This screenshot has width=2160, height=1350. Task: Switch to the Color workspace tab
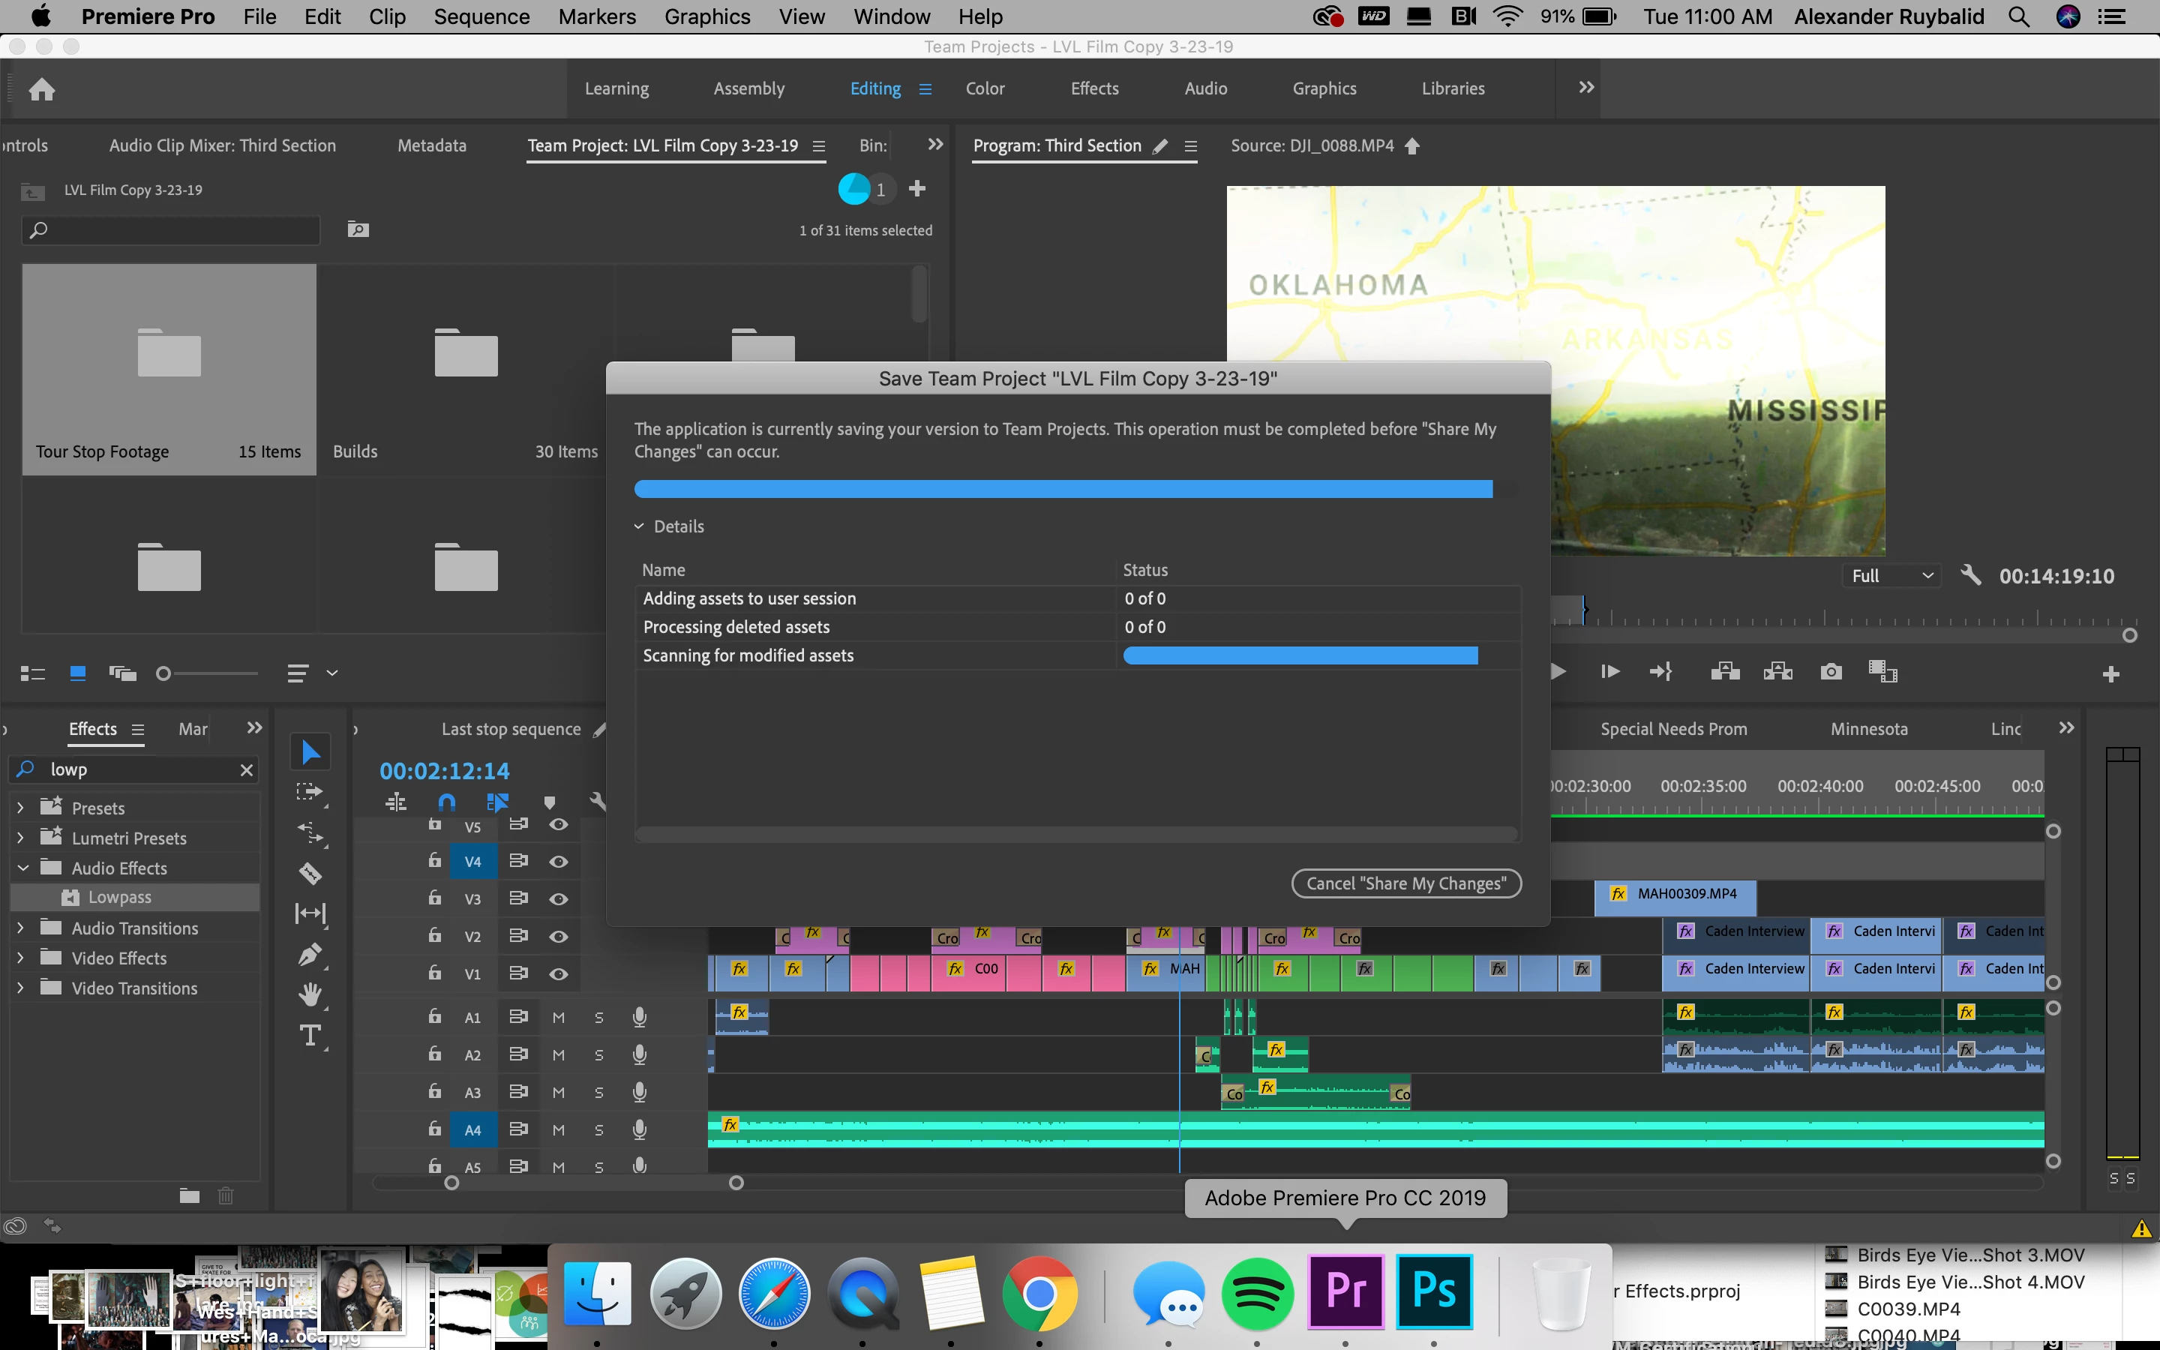985,88
